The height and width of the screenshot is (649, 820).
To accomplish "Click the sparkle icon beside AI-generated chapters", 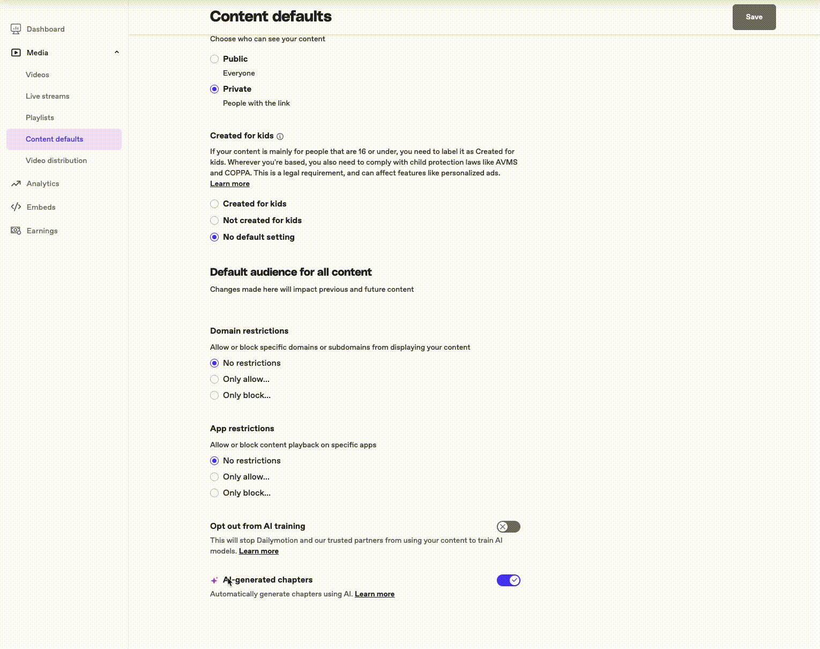I will click(x=214, y=580).
